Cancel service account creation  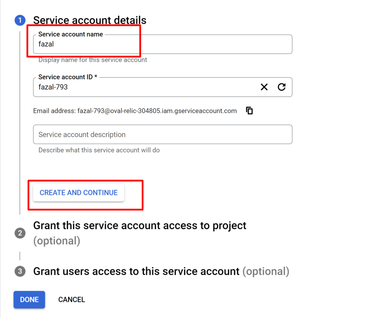(72, 299)
